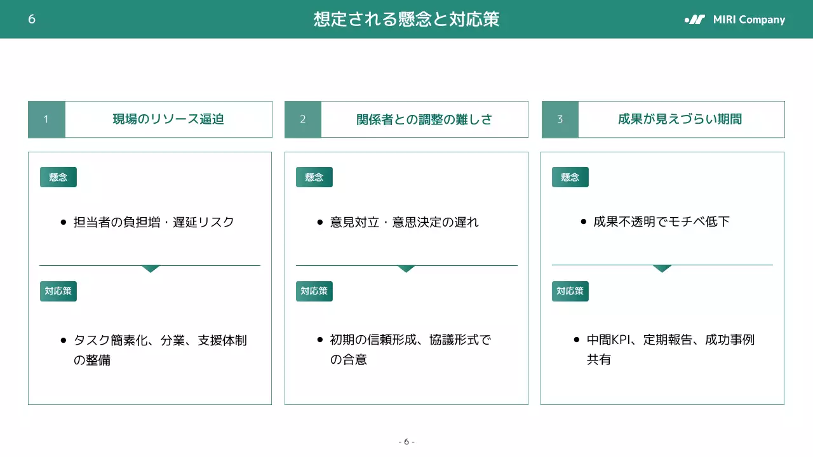The height and width of the screenshot is (457, 813).
Task: Click the number 3 box beside 成果が見えづらい期間
Action: pos(559,119)
